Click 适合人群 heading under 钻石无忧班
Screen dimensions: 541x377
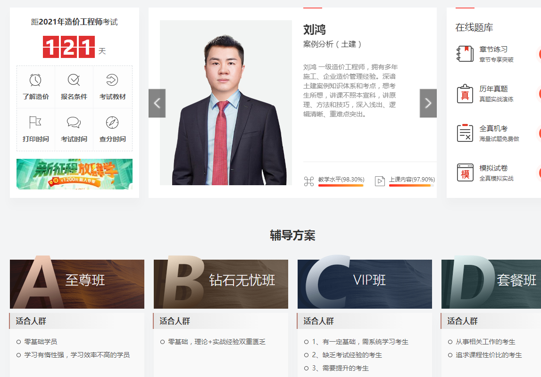pos(175,321)
